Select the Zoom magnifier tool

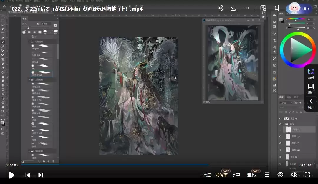coord(3,111)
